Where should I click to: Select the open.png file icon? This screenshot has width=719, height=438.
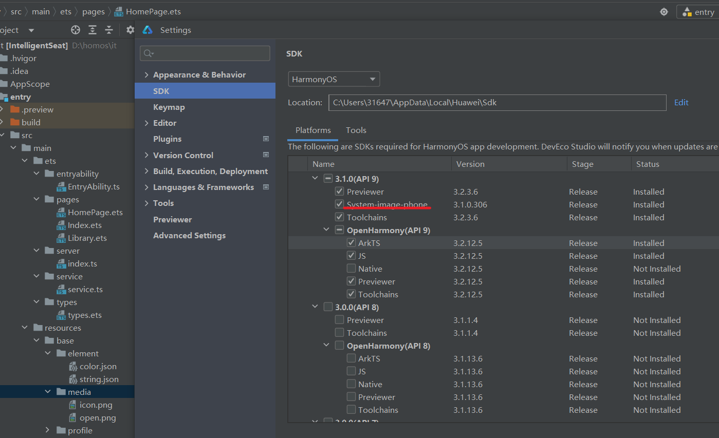(73, 417)
